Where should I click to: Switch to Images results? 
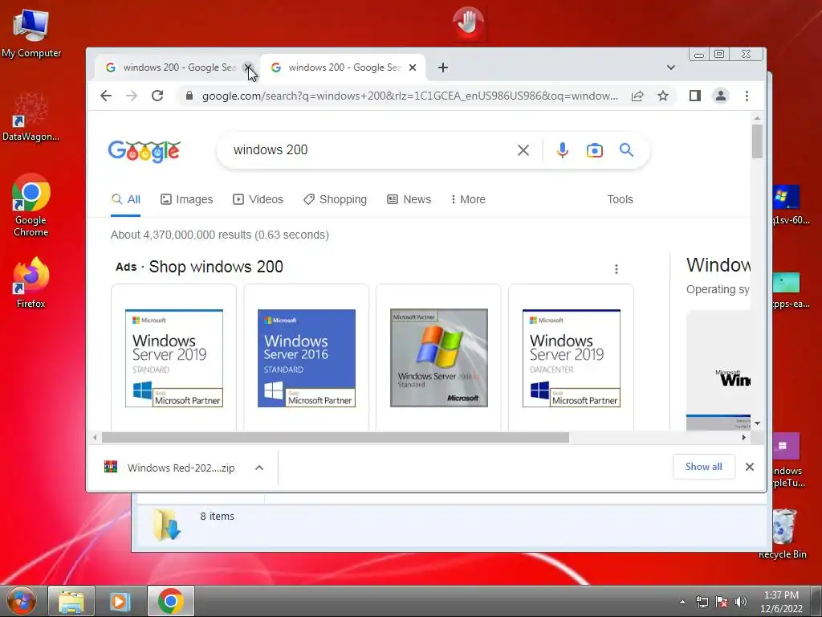click(186, 199)
